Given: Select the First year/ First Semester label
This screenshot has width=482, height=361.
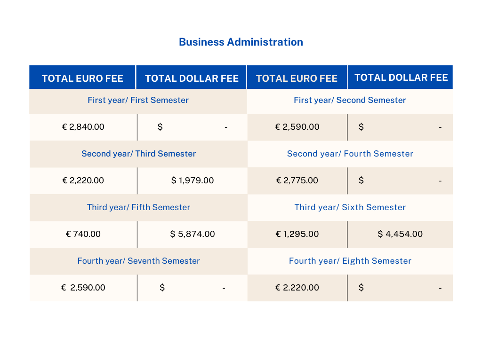Looking at the screenshot, I should (x=138, y=100).
